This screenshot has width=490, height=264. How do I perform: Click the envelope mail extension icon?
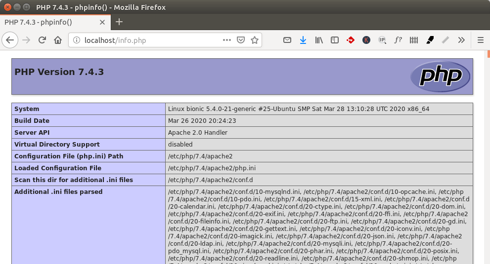[287, 40]
